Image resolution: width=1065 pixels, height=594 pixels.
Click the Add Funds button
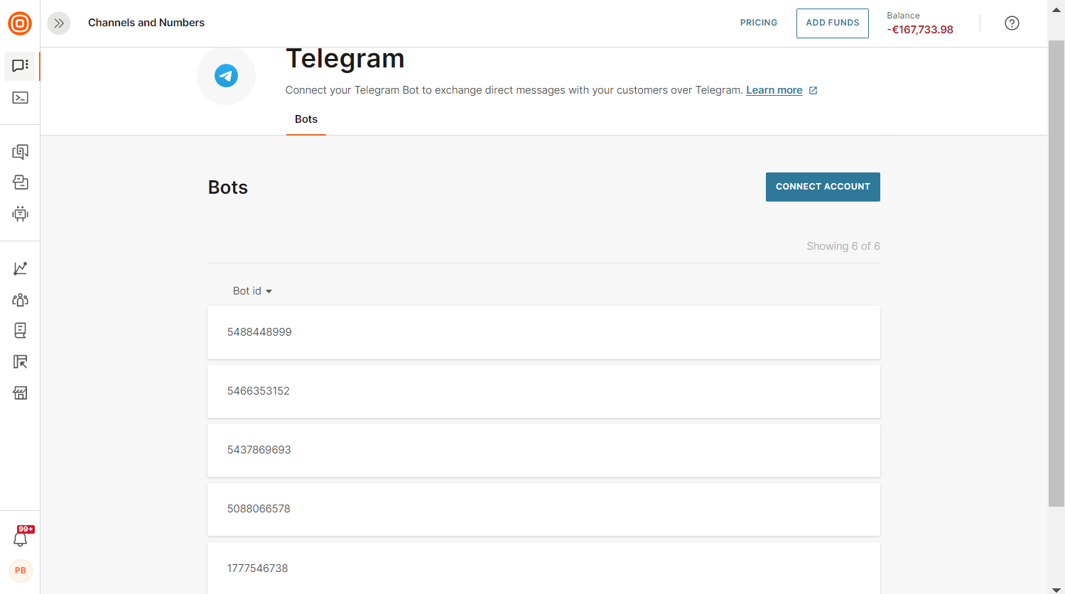pos(832,23)
